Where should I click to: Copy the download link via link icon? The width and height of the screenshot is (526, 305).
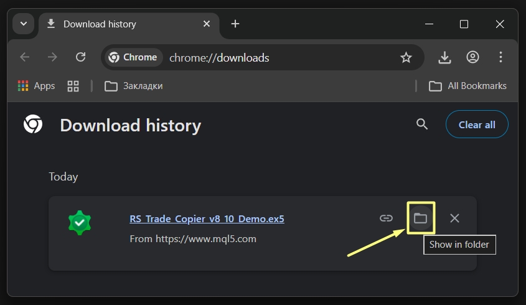[387, 218]
